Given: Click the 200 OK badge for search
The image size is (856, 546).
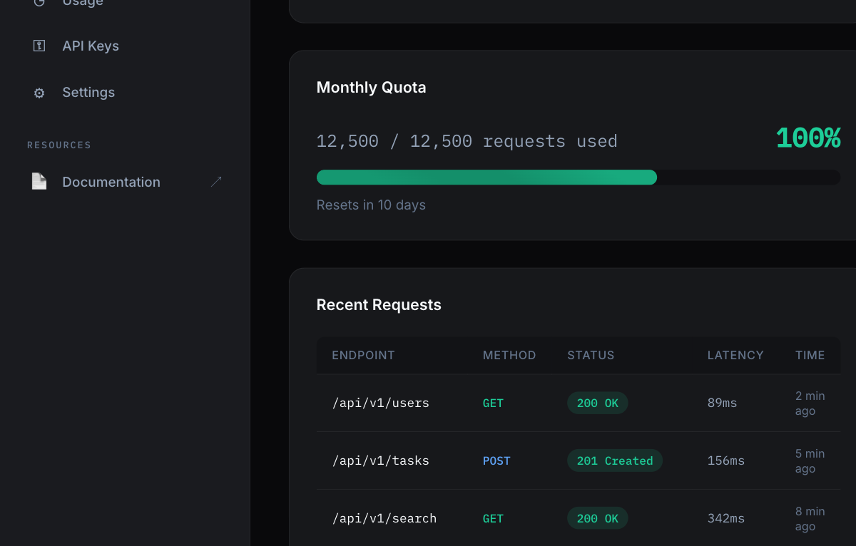Looking at the screenshot, I should tap(598, 518).
